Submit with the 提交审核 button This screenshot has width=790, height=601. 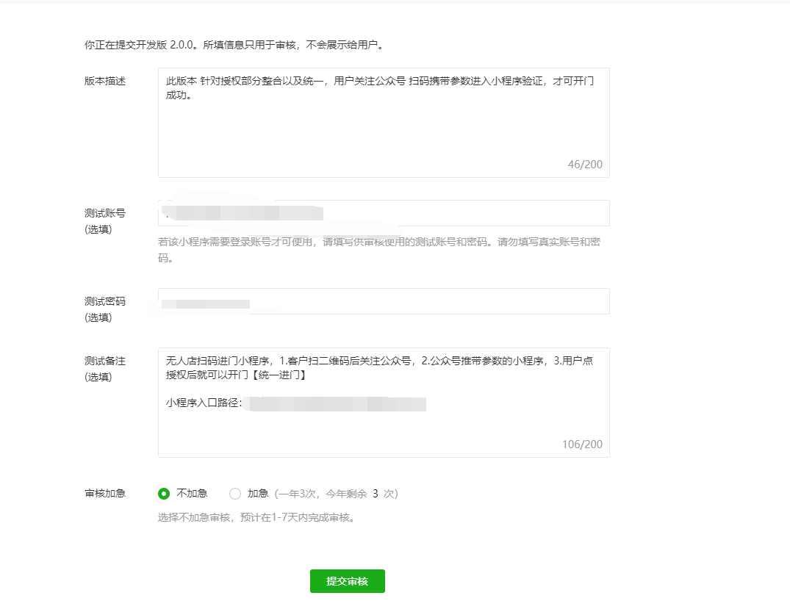click(x=347, y=581)
